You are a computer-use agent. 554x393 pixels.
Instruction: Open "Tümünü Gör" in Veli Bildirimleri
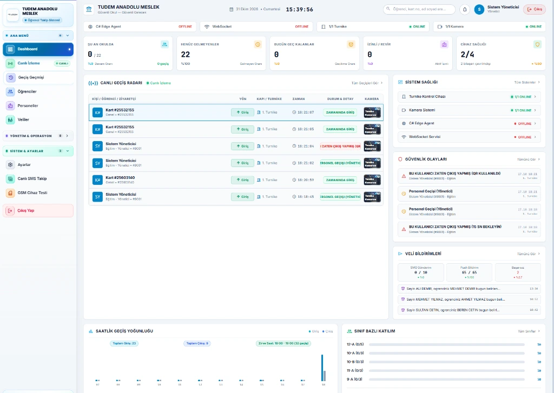click(529, 254)
